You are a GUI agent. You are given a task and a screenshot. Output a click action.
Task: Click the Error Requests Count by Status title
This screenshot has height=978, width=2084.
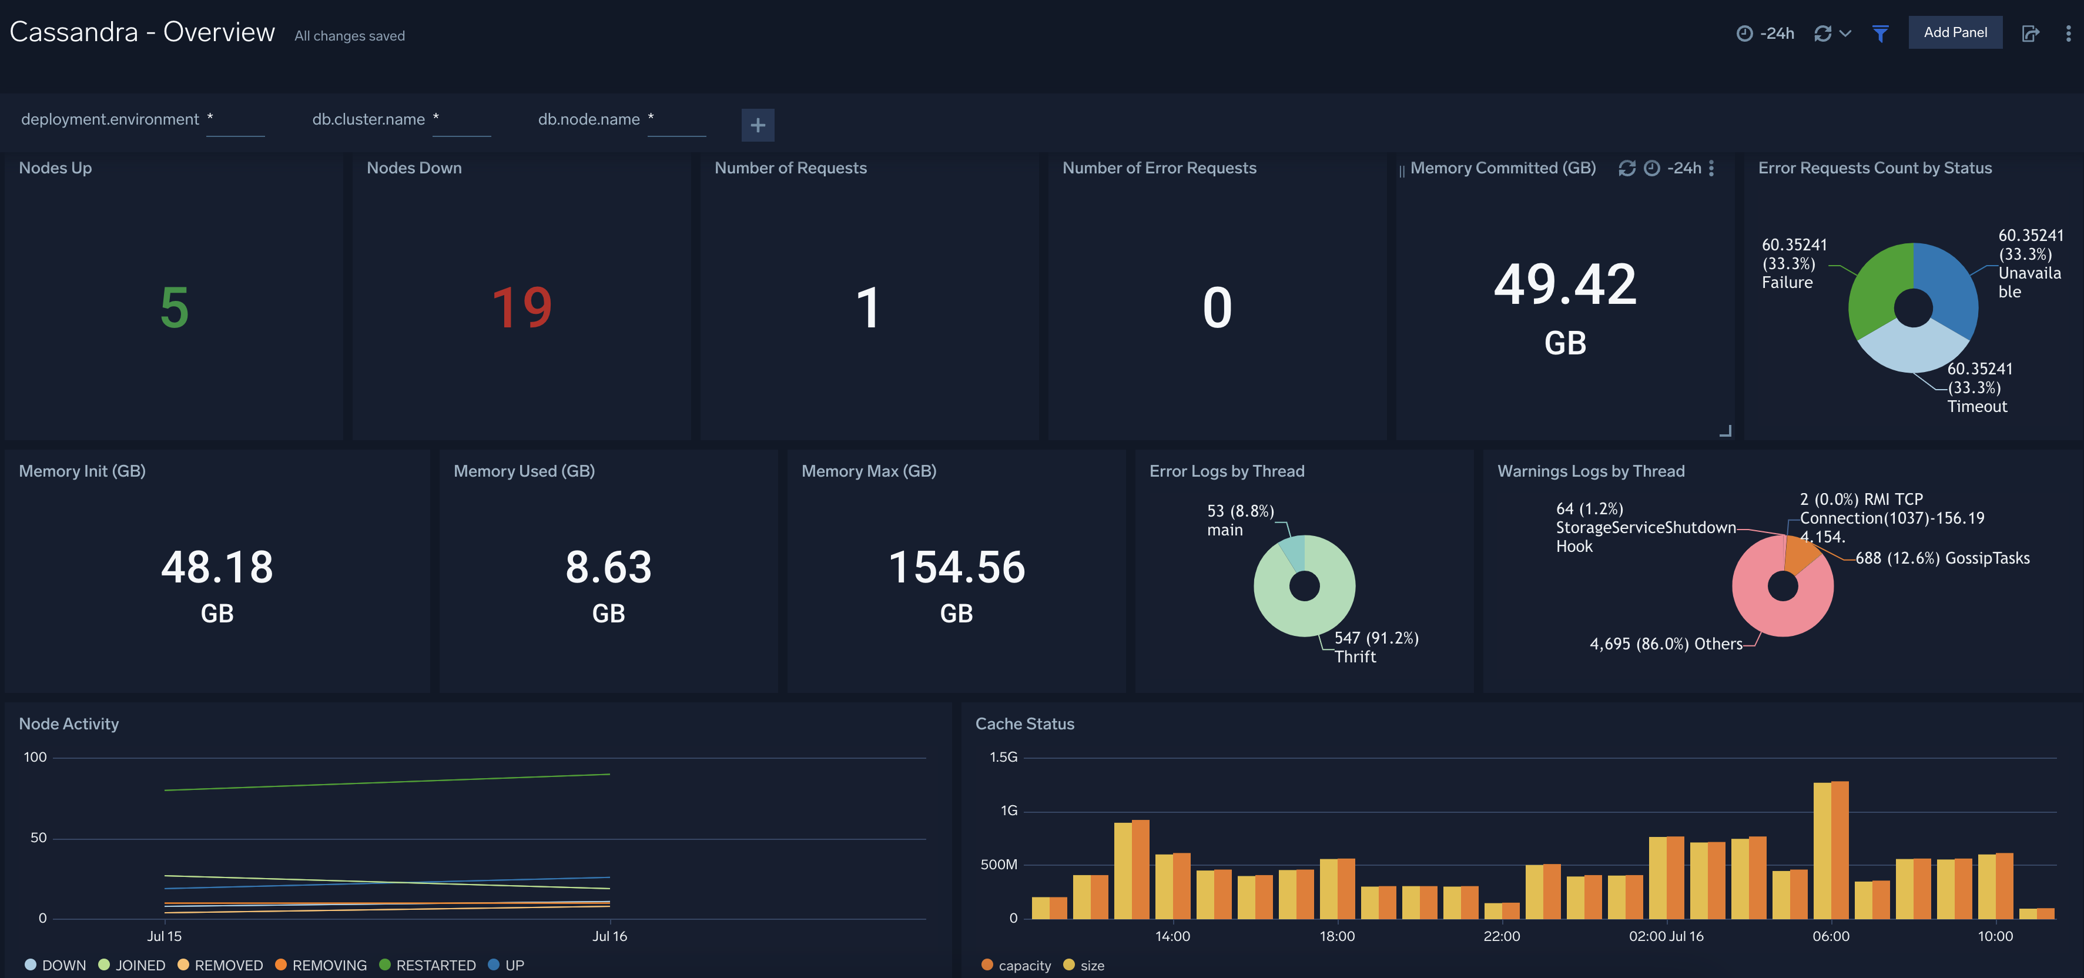click(1874, 168)
